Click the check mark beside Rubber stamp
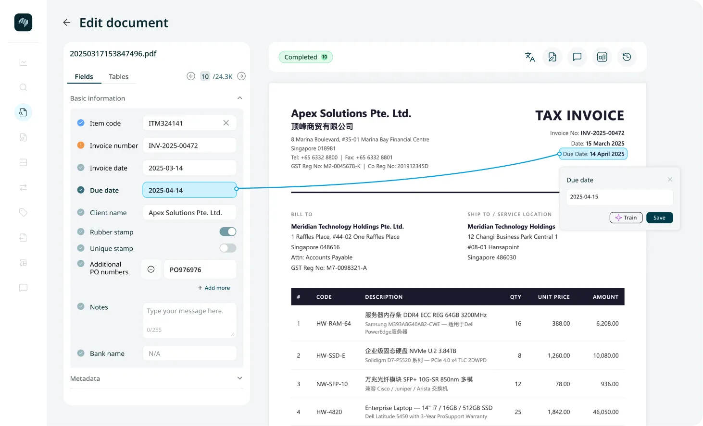 81,231
